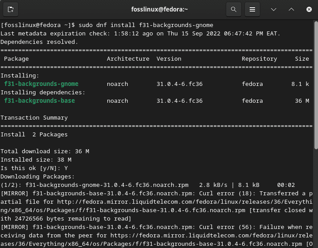The height and width of the screenshot is (248, 318).
Task: Click the "Transaction Summary" heading
Action: click(x=34, y=118)
